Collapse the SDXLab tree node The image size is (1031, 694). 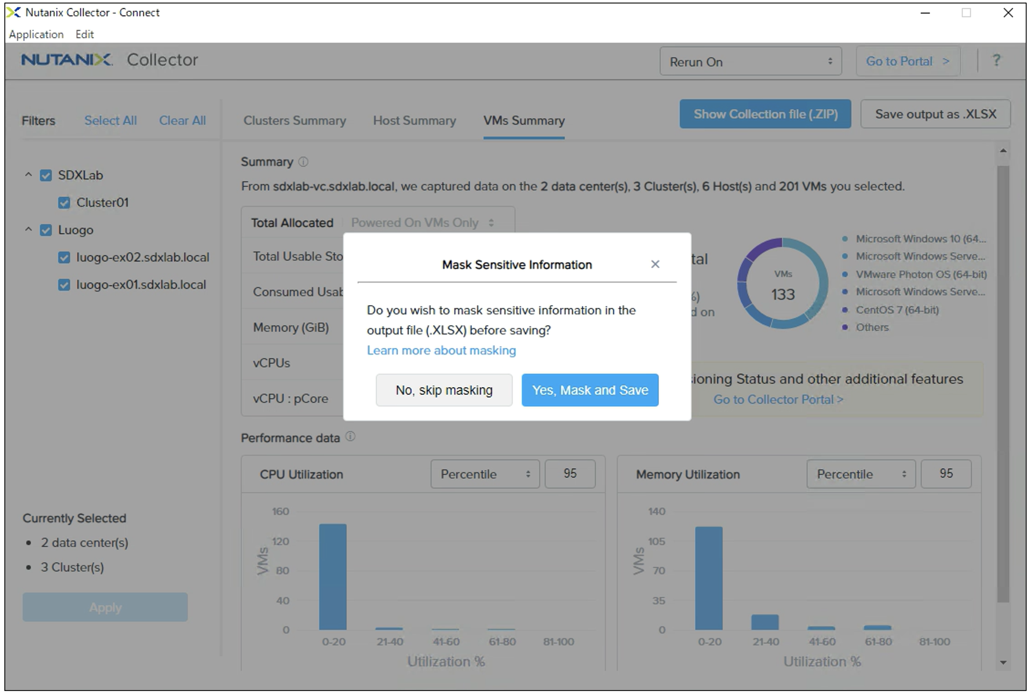28,175
